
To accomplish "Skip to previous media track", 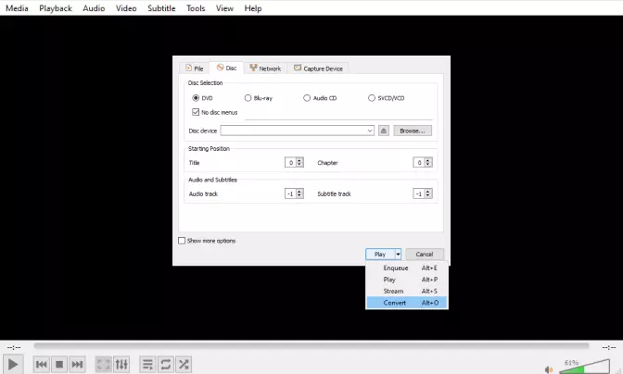I will coord(42,364).
